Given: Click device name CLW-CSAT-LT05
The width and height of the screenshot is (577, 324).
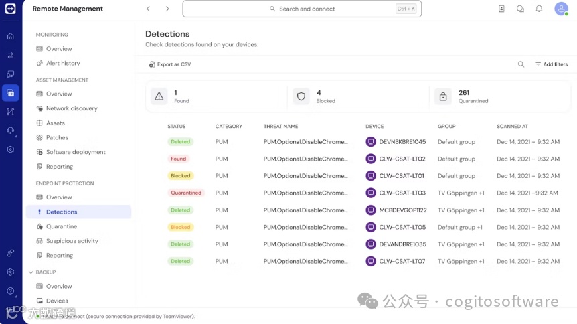Looking at the screenshot, I should point(402,227).
